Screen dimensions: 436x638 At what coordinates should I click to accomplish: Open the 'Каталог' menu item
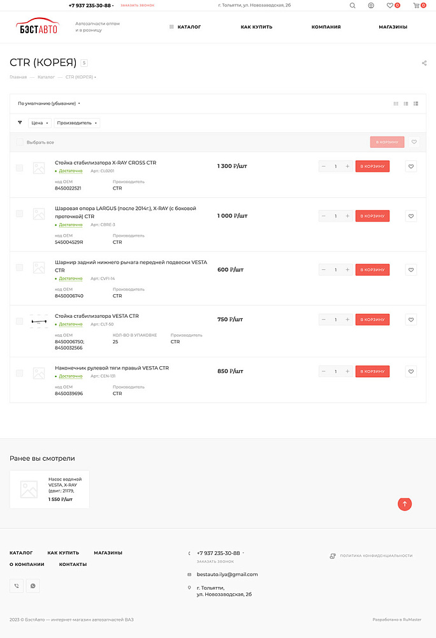[185, 27]
